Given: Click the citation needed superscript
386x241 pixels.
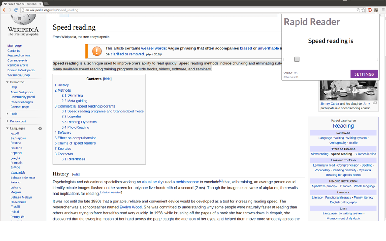Looking at the screenshot, I should 111,192.
